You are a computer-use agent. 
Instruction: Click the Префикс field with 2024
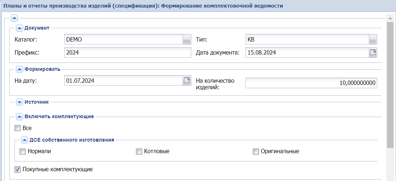click(127, 52)
